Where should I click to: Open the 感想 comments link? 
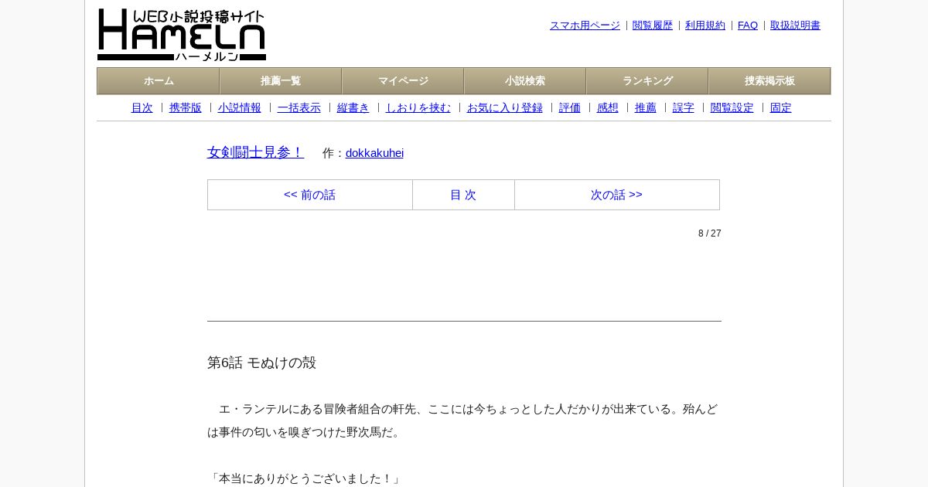coord(608,108)
